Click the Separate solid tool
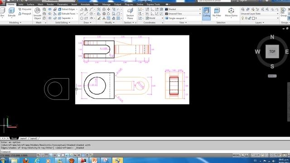Viewport: 290px width, 163px height. pyautogui.click(x=65, y=18)
